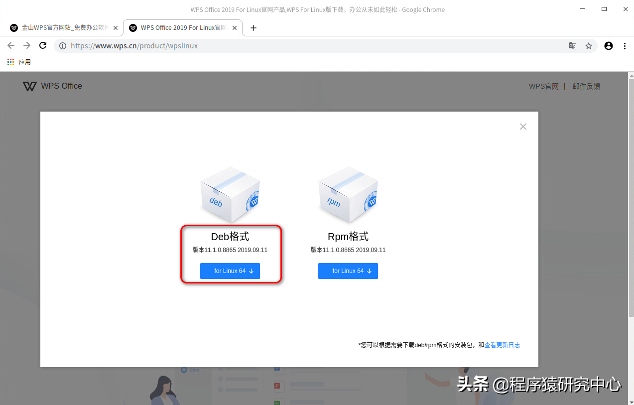Open the 查看更新日志 changelog link
Screen dimensions: 634x405
pyautogui.click(x=502, y=345)
